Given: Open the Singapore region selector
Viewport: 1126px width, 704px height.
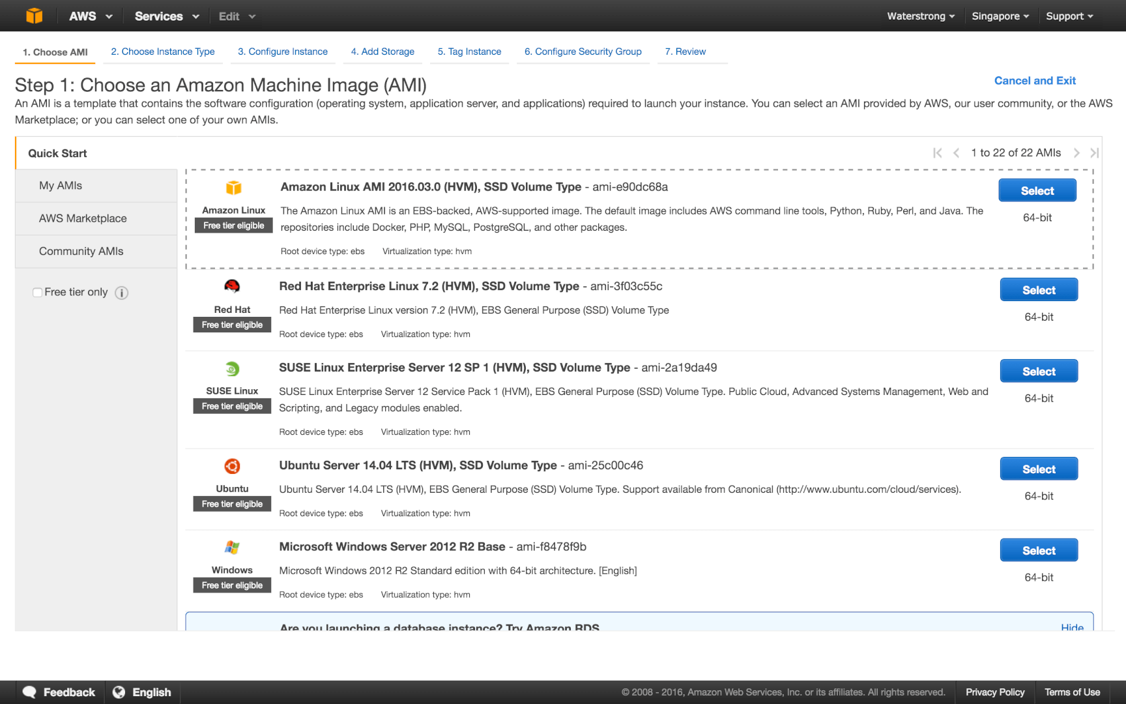Looking at the screenshot, I should tap(1000, 16).
